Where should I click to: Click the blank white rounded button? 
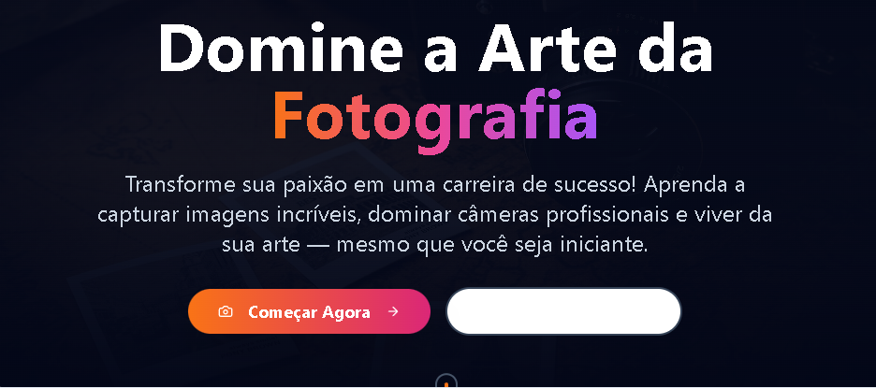tap(563, 311)
